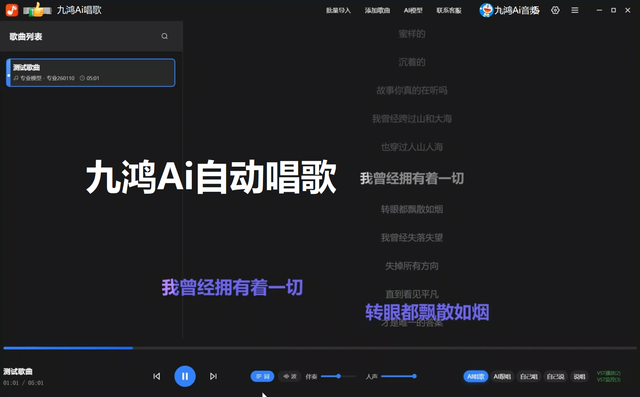Click lyric line 也穿过人山人海
The height and width of the screenshot is (397, 640).
(x=412, y=147)
